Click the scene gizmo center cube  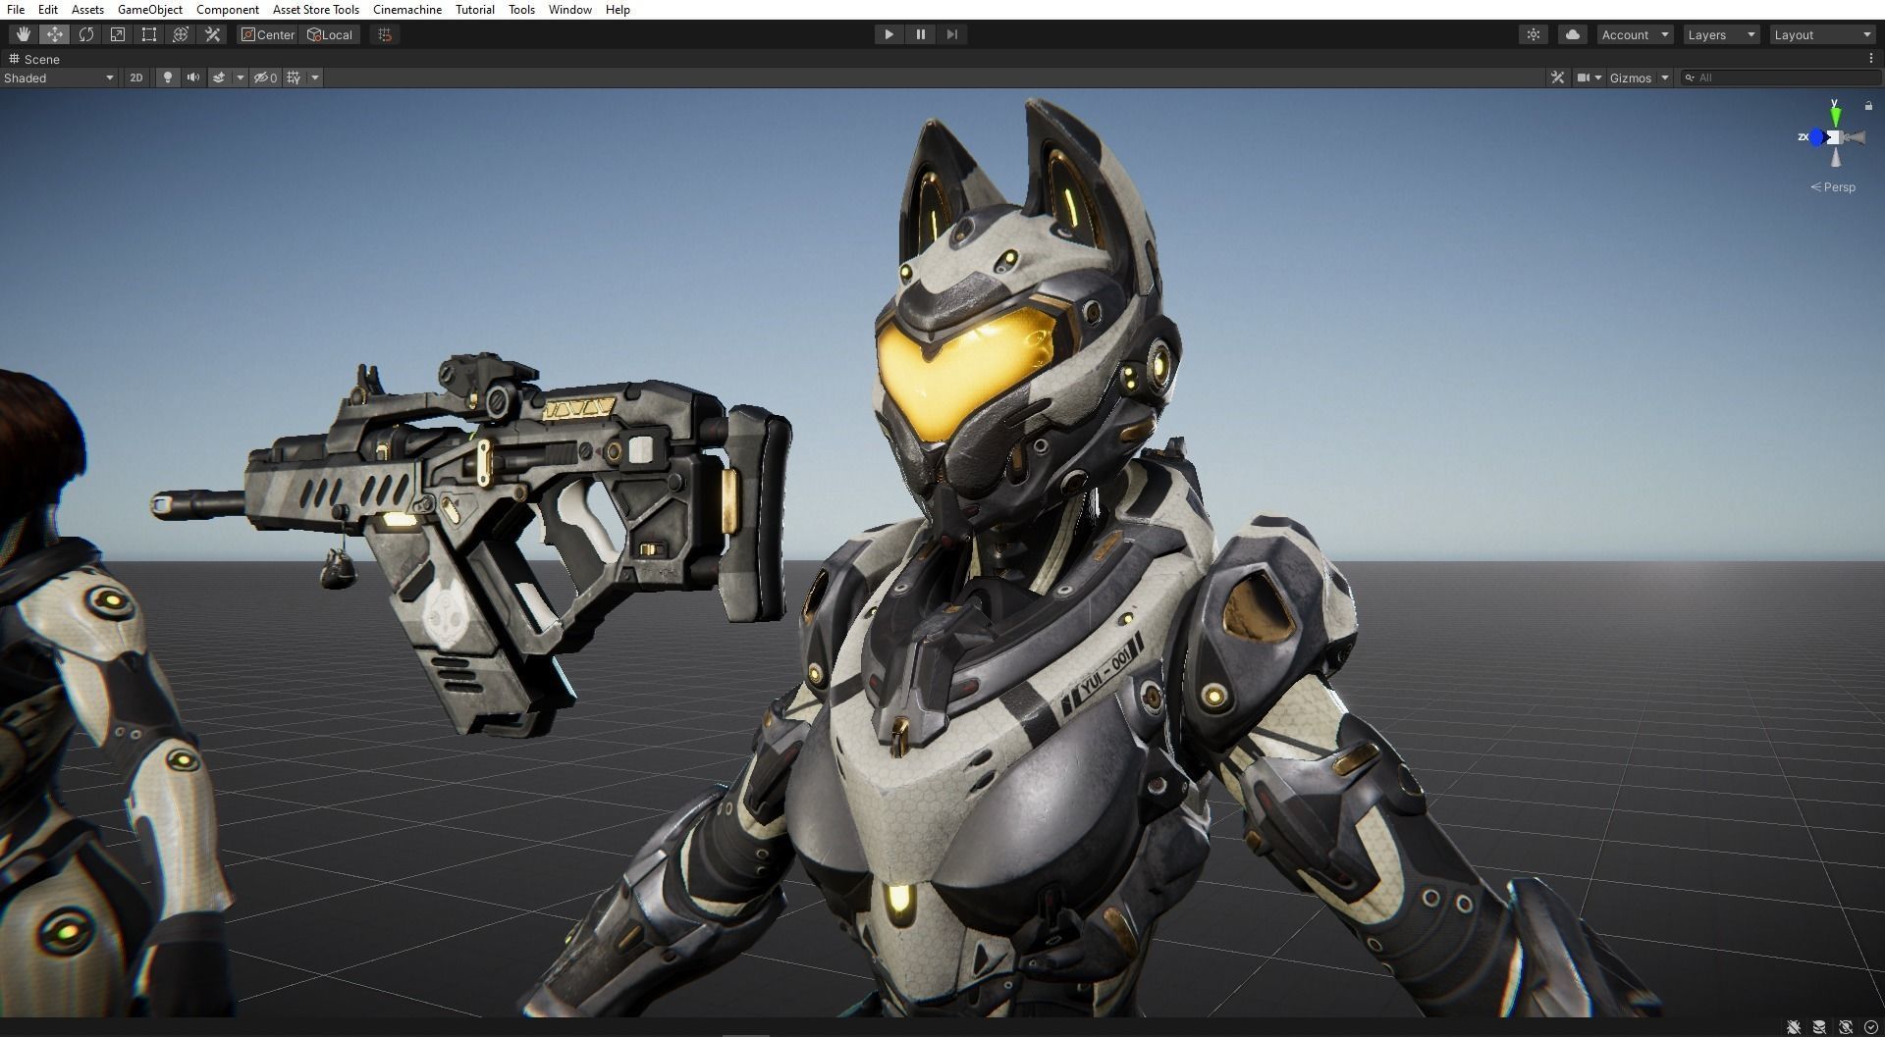[1834, 137]
